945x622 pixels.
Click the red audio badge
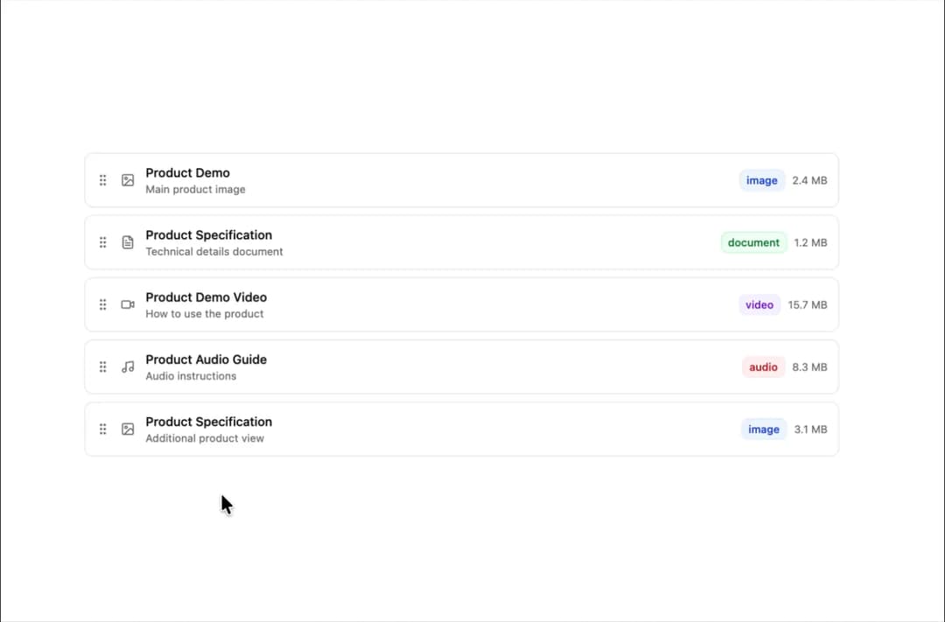pos(763,367)
